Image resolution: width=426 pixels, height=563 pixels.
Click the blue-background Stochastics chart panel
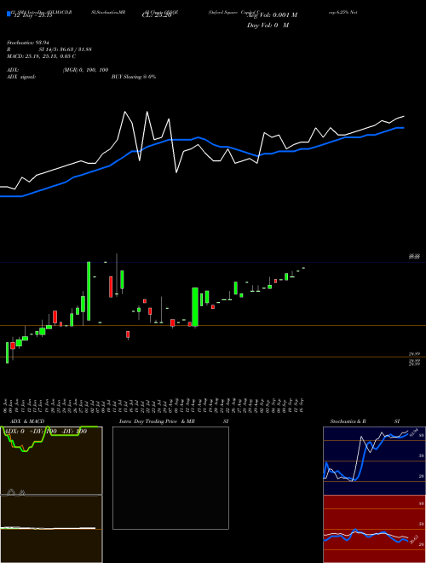coord(374,461)
